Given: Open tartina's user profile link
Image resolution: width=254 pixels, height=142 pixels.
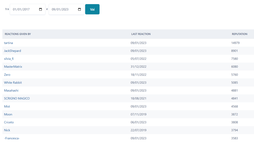Looking at the screenshot, I should coord(8,43).
